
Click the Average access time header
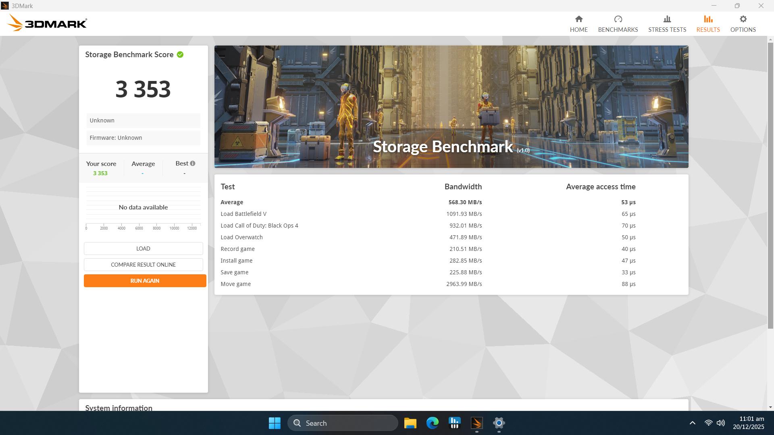pos(601,186)
